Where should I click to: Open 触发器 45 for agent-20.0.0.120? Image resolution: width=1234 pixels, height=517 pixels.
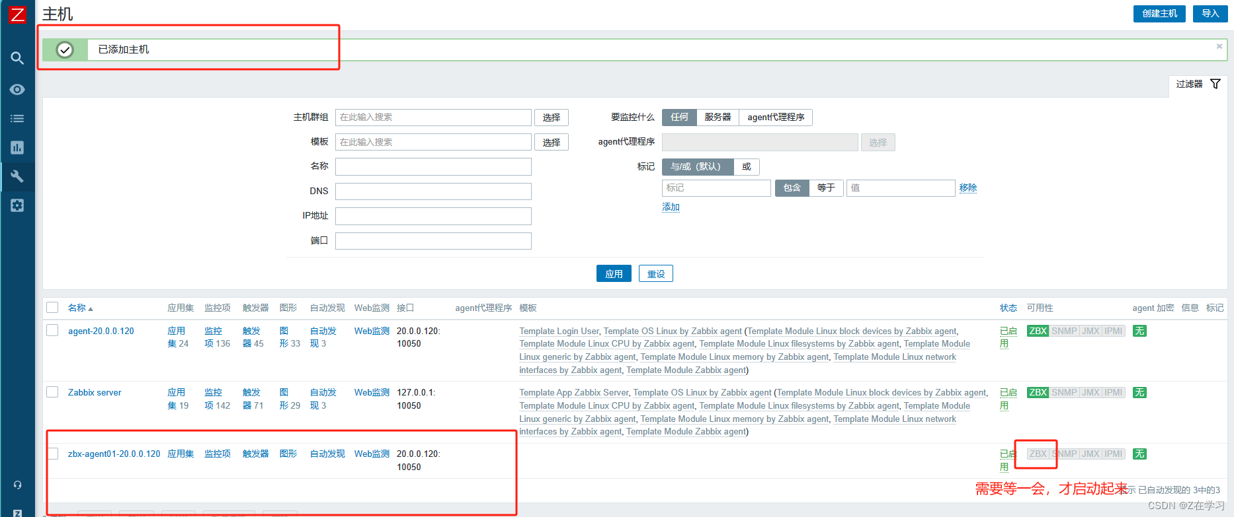tap(253, 337)
